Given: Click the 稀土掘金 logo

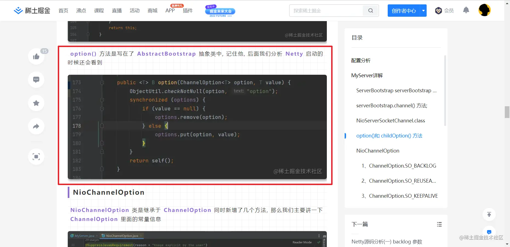Looking at the screenshot, I should (32, 11).
